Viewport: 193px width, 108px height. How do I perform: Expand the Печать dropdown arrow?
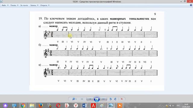(x=18, y=5)
